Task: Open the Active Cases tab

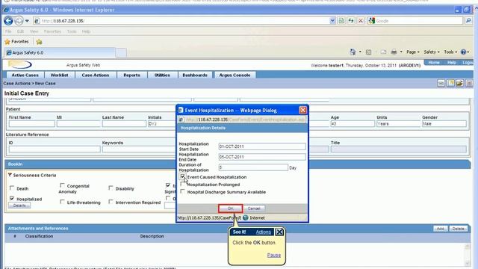Action: click(x=25, y=75)
